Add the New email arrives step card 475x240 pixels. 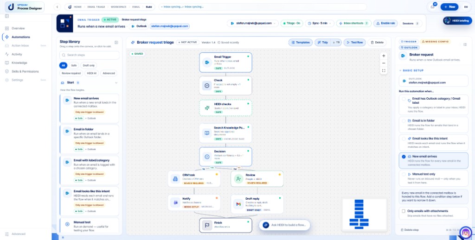[90, 108]
